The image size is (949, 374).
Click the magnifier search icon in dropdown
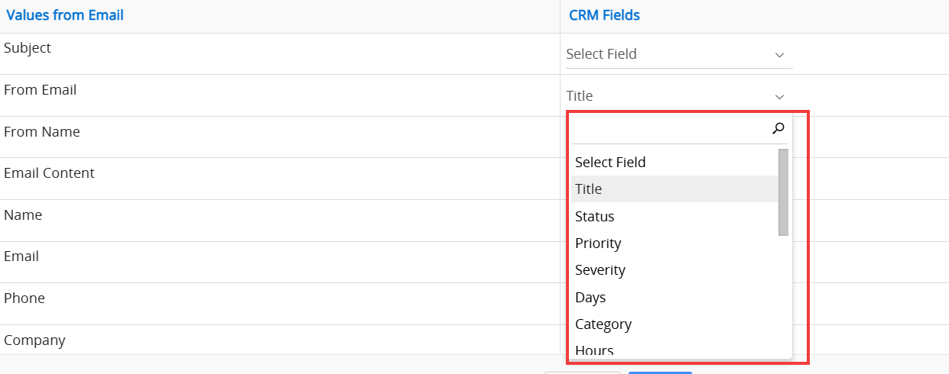pos(778,129)
